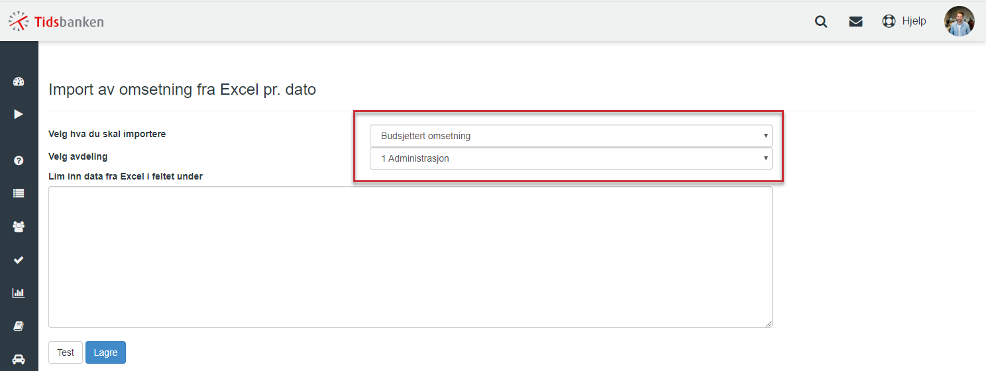Open the car icon in sidebar
Screen dimensions: 986x371
pos(19,359)
